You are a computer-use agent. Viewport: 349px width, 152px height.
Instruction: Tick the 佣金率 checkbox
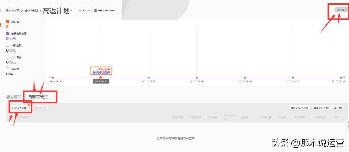click(8, 69)
